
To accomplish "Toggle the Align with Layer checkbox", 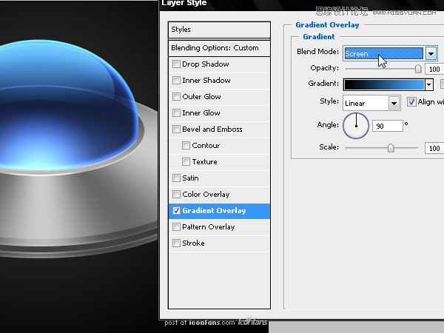I will click(x=411, y=101).
